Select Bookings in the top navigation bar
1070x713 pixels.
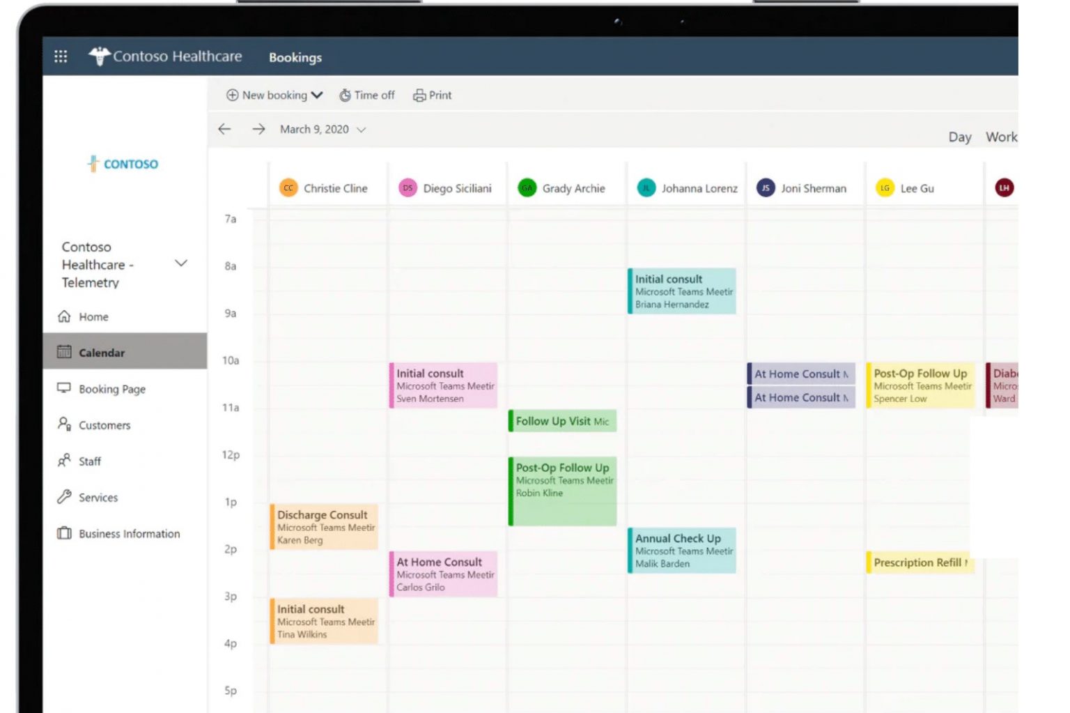click(x=295, y=57)
